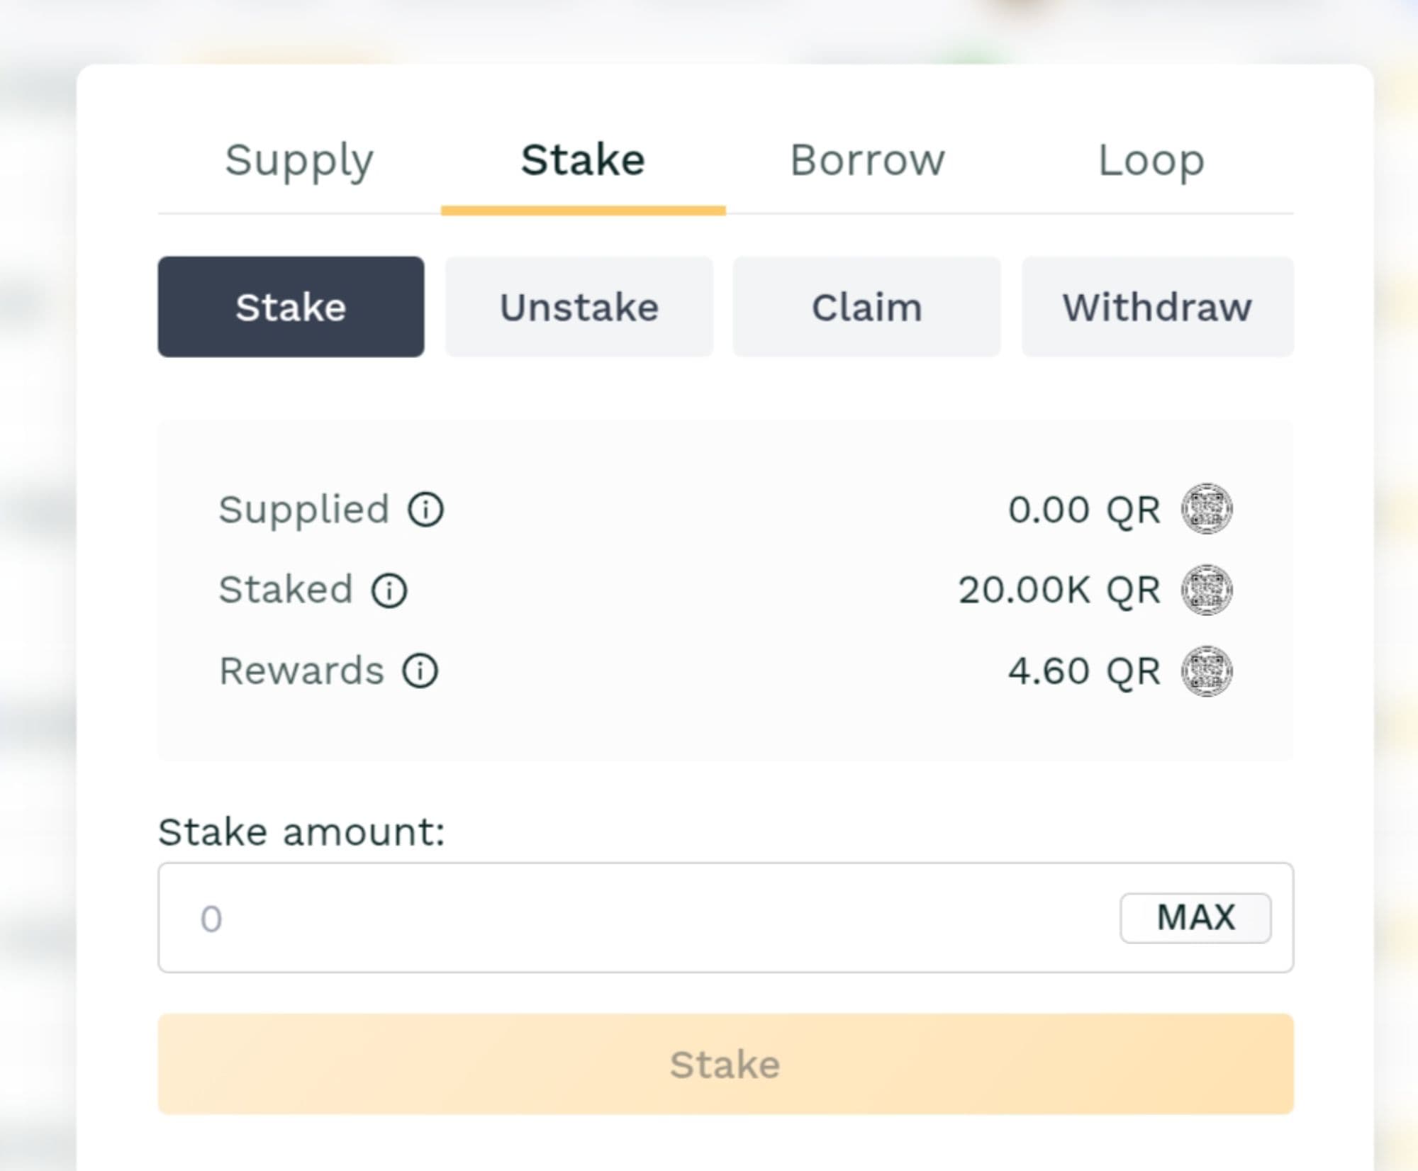Open the Rewards info tooltip icon

point(420,671)
